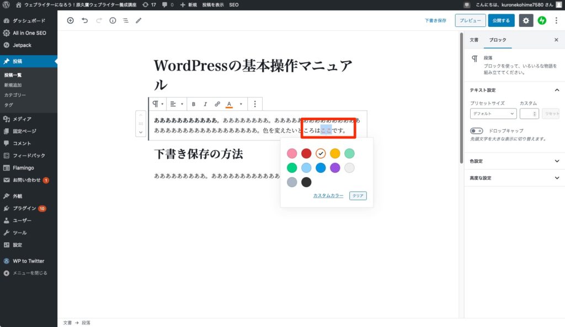Apply italic formatting in block toolbar
Viewport: 565px width, 327px height.
click(x=205, y=104)
